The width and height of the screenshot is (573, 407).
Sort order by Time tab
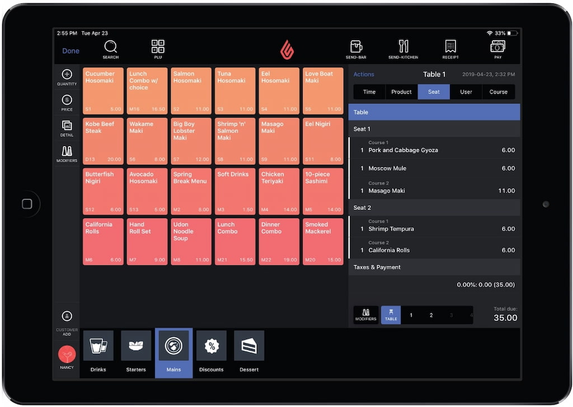[x=369, y=92]
